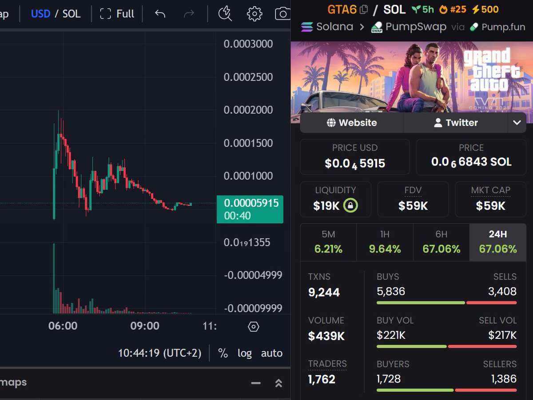Open the token Website button

pyautogui.click(x=352, y=123)
